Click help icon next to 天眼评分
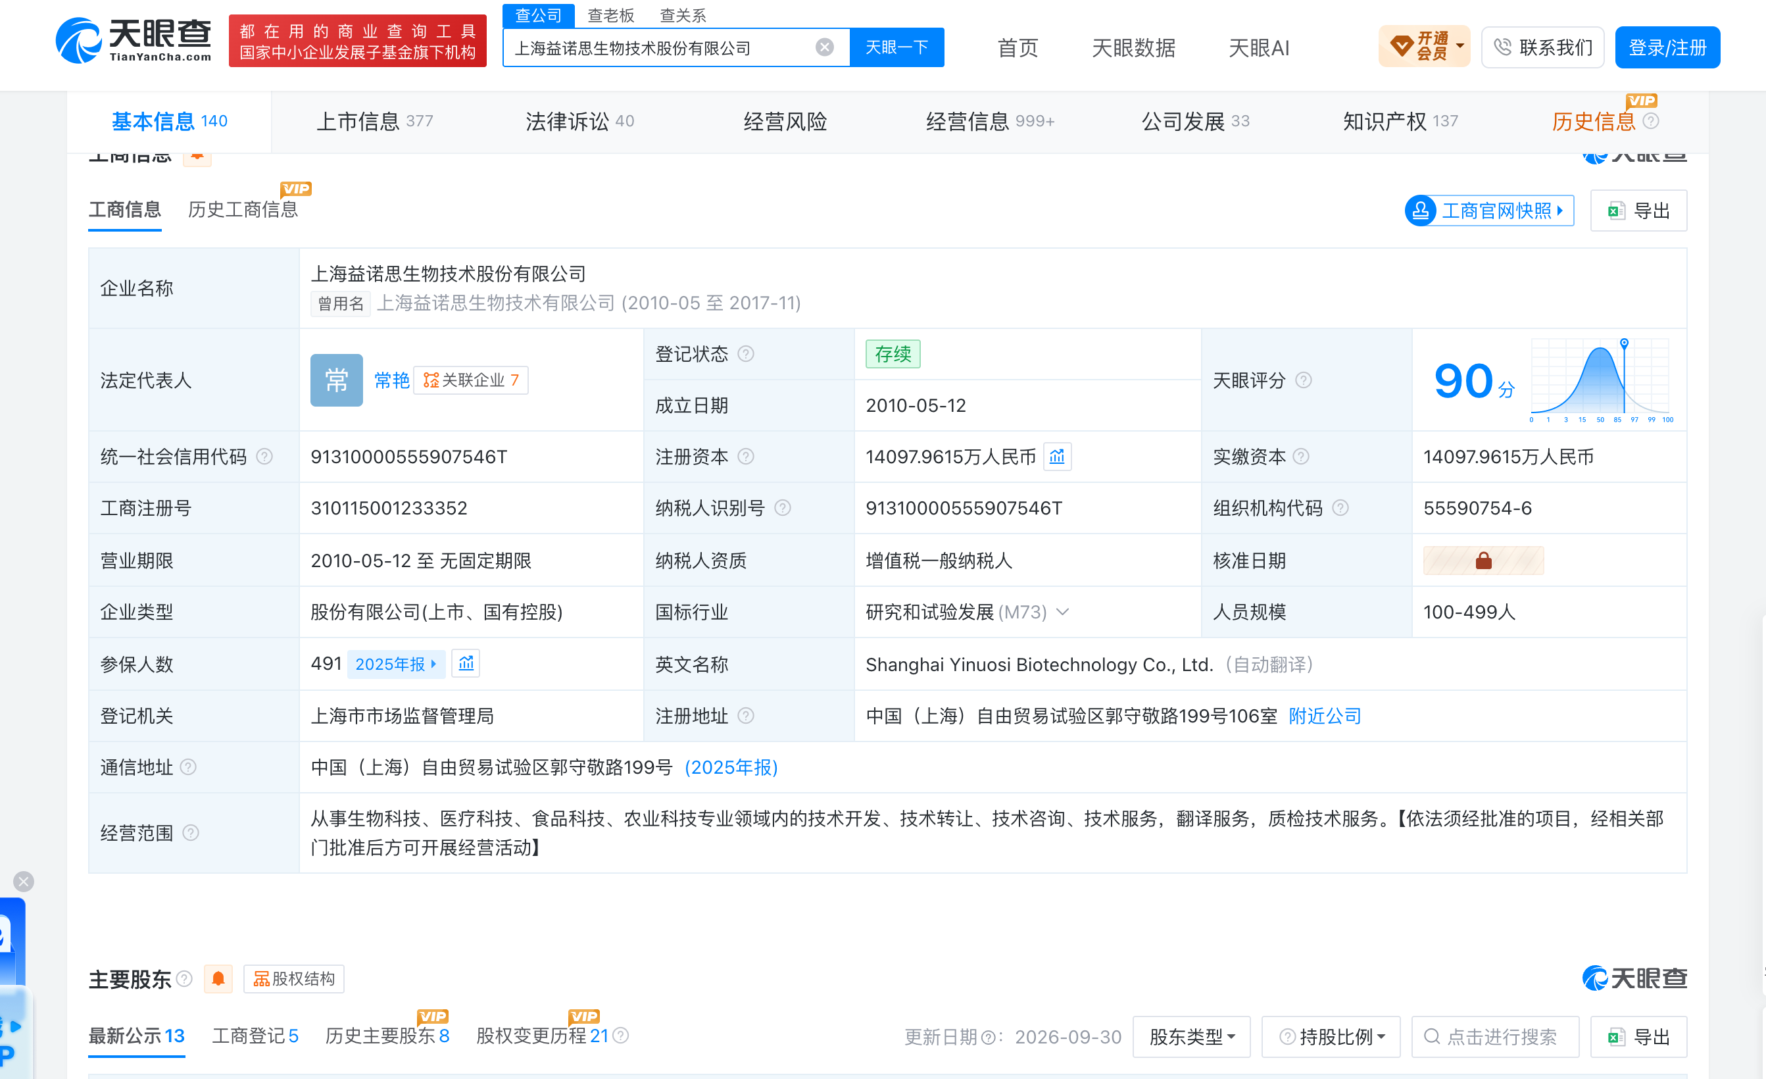 pos(1304,380)
